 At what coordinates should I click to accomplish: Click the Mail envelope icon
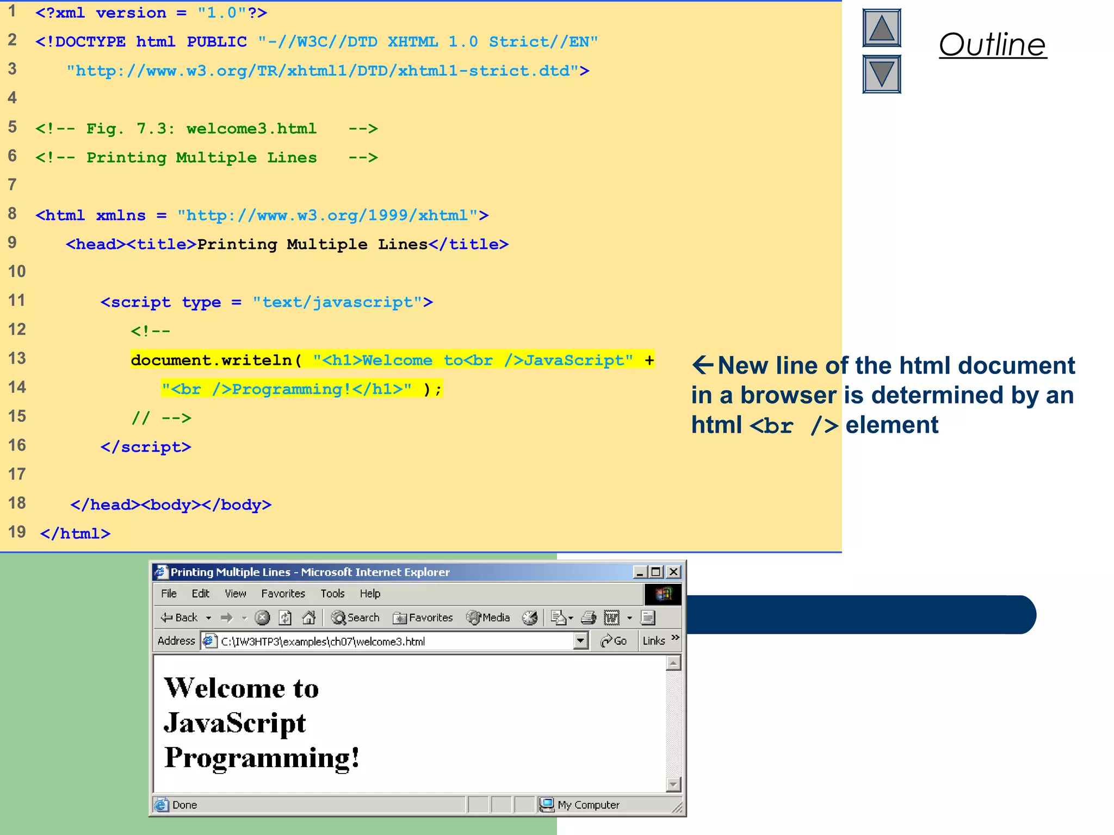tap(559, 618)
